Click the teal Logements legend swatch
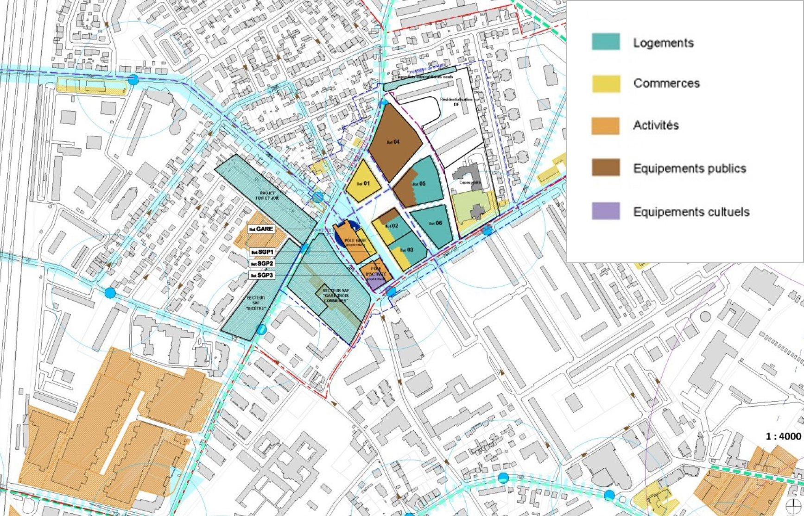Screen dimensions: 804x516 [x=606, y=42]
